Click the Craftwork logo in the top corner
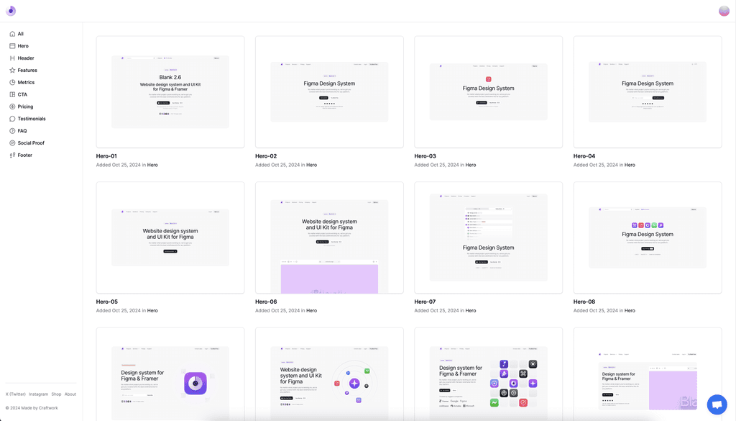 pyautogui.click(x=10, y=10)
